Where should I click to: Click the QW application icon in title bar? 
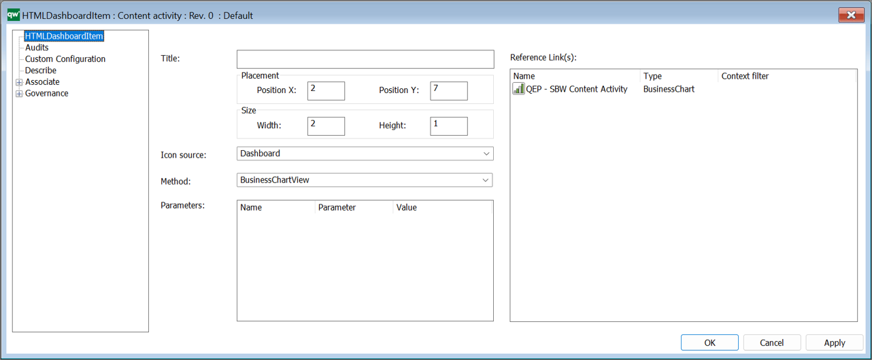coord(13,14)
